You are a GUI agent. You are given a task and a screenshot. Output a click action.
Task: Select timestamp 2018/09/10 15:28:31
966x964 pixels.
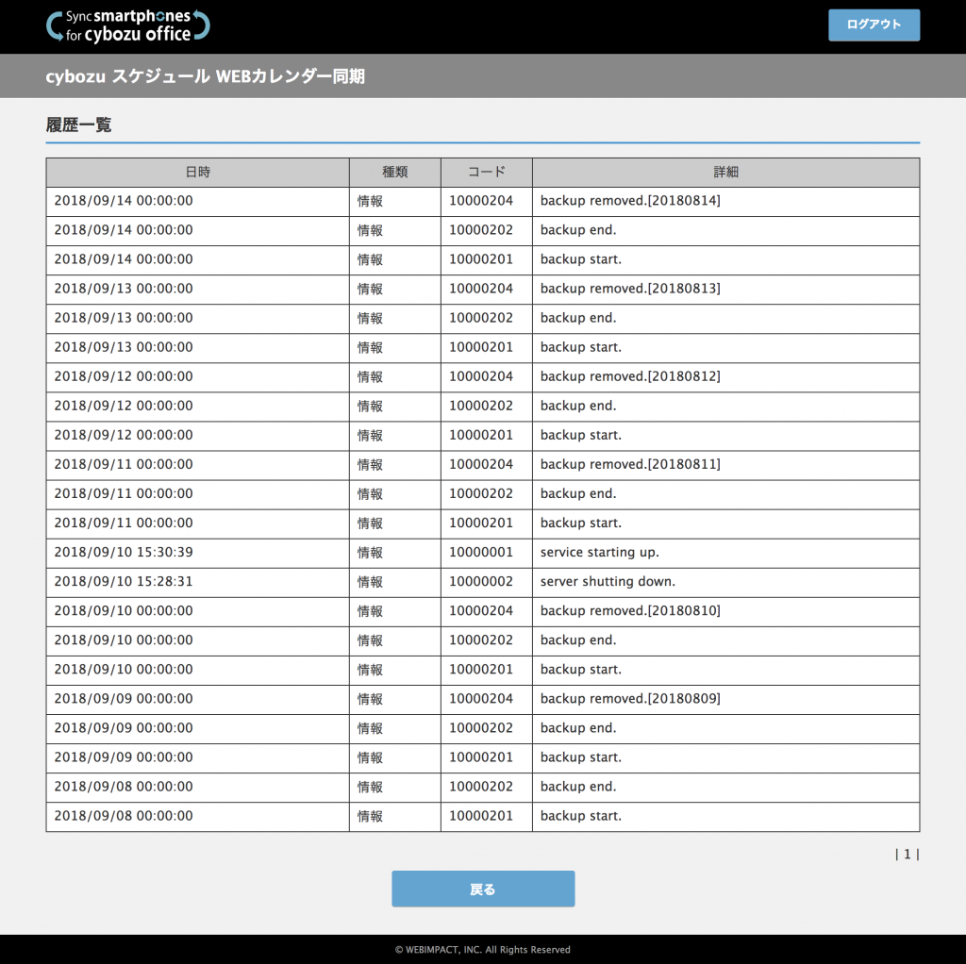coord(124,582)
